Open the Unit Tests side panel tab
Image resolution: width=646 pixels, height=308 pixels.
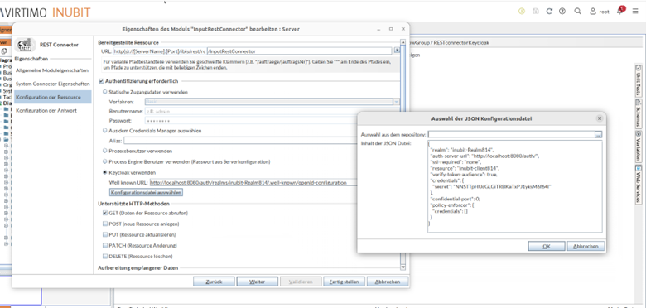(639, 79)
